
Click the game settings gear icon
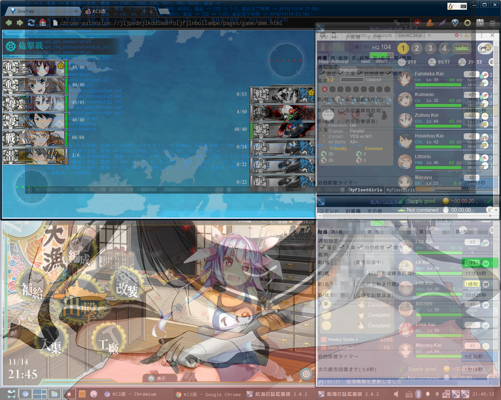(x=306, y=374)
